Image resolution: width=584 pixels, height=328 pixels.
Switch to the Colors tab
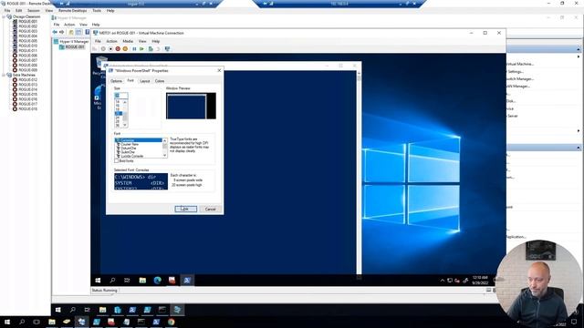click(x=160, y=81)
